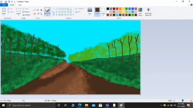193x108 pixels.
Task: Expand the Brushes dropdown arrow
Action: [47, 15]
